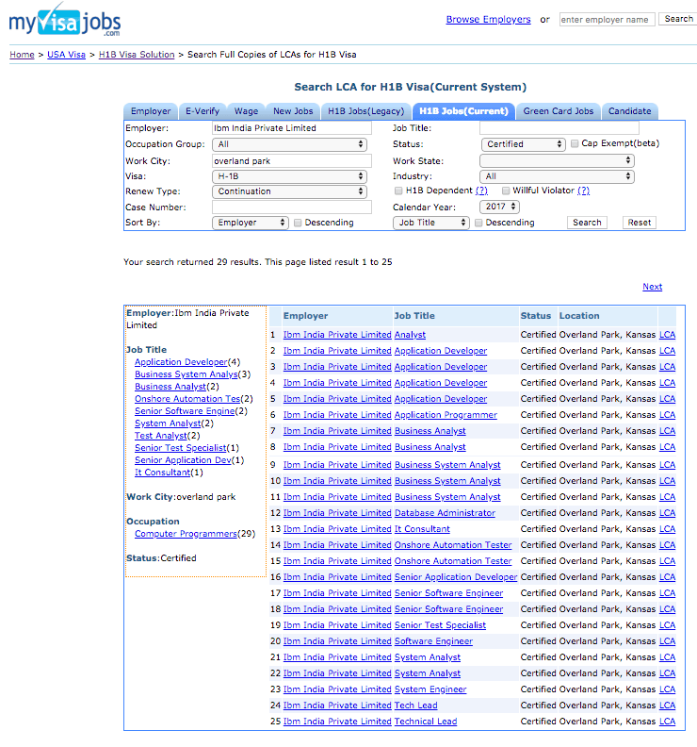The width and height of the screenshot is (697, 747).
Task: Tick Descending next to Employer sort
Action: (x=298, y=223)
